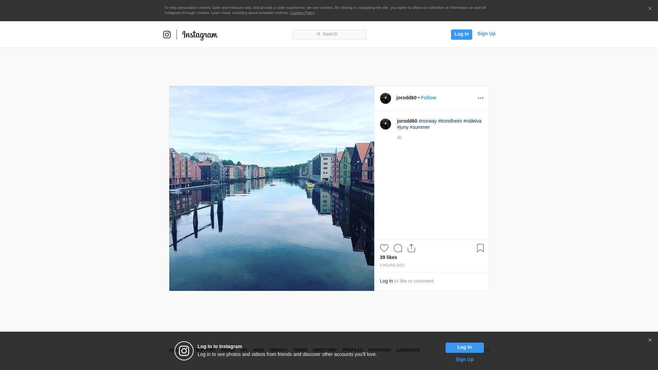This screenshot has height=370, width=658.
Task: Dismiss the cookie notice banner
Action: click(x=650, y=9)
